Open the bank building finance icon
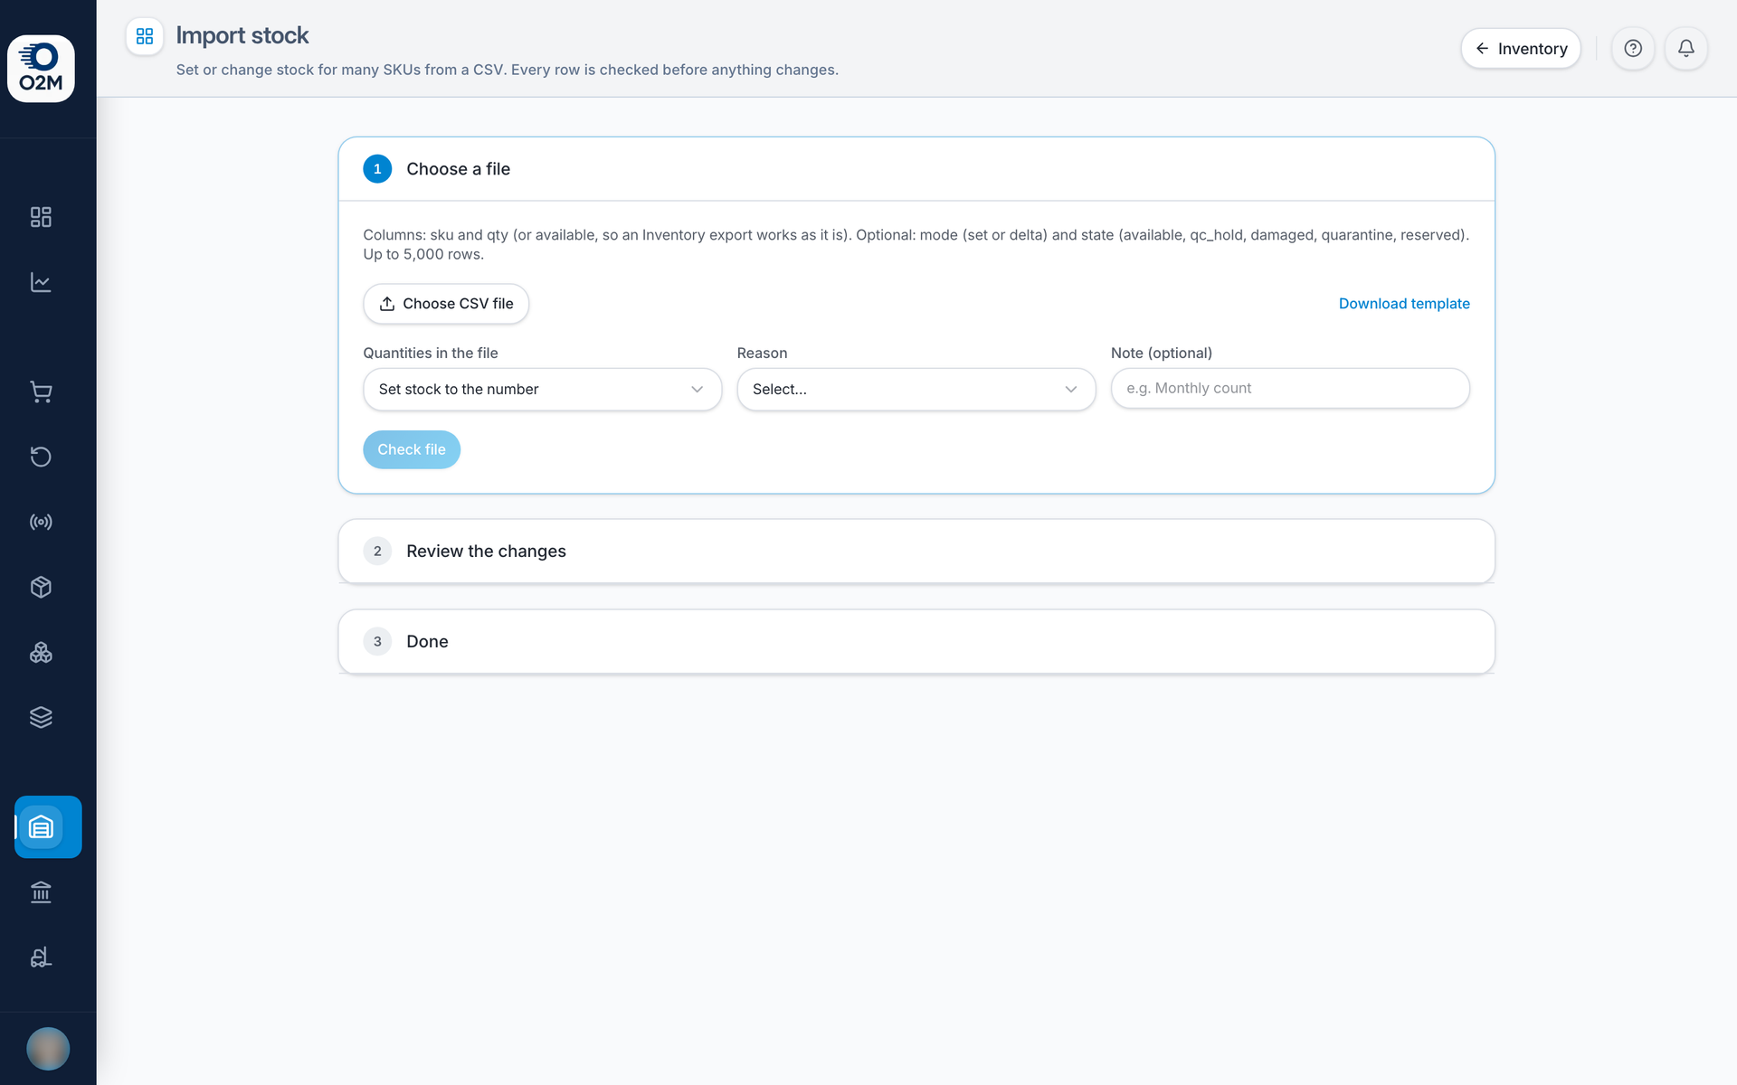The image size is (1737, 1085). tap(41, 892)
